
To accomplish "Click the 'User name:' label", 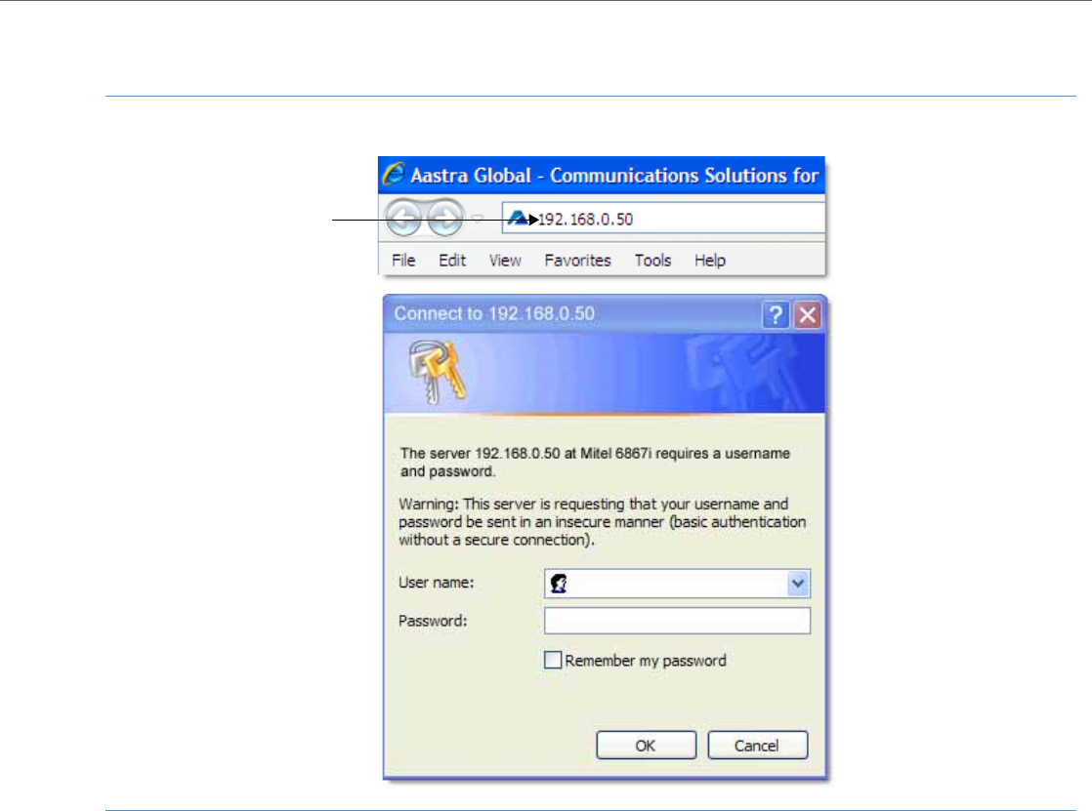I will pos(436,583).
